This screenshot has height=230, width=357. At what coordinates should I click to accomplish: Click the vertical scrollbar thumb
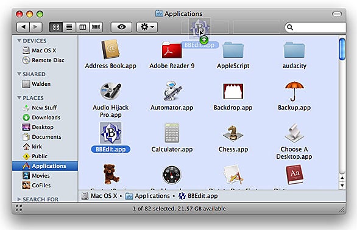[342, 49]
